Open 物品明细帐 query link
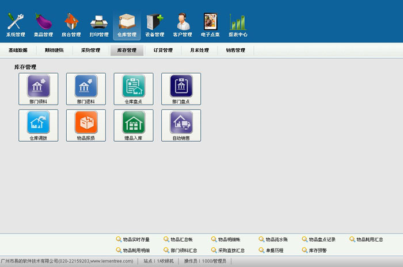 [226, 239]
